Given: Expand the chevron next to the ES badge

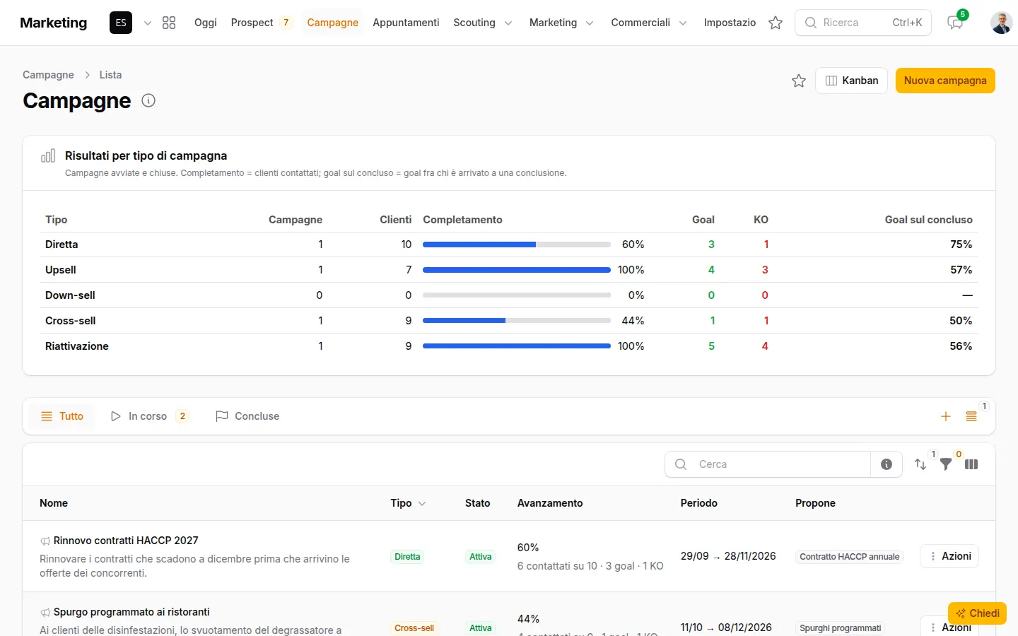Looking at the screenshot, I should tap(148, 23).
